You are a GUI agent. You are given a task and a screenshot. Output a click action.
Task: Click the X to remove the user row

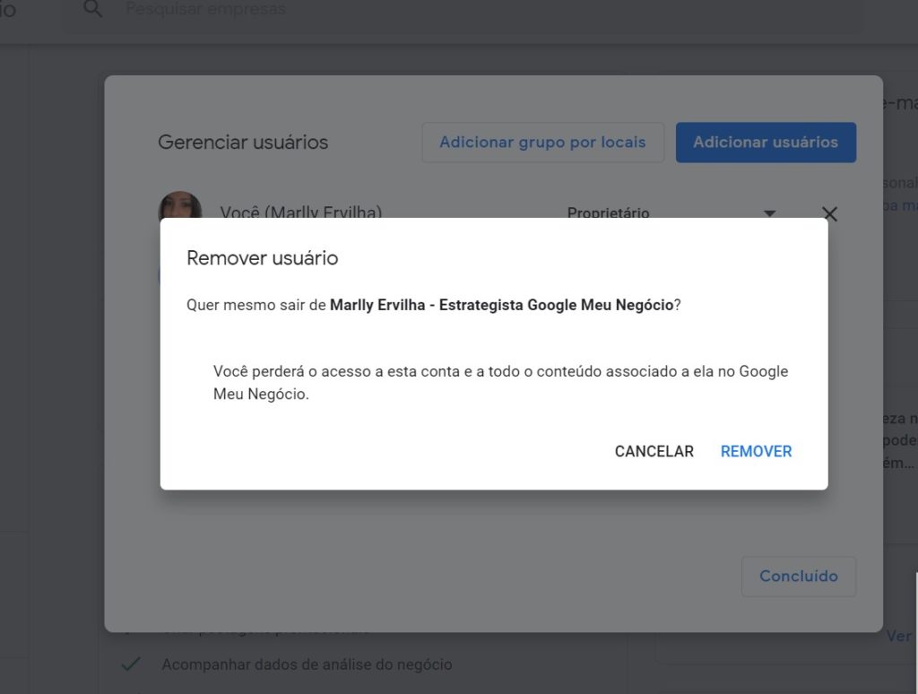[x=829, y=213]
